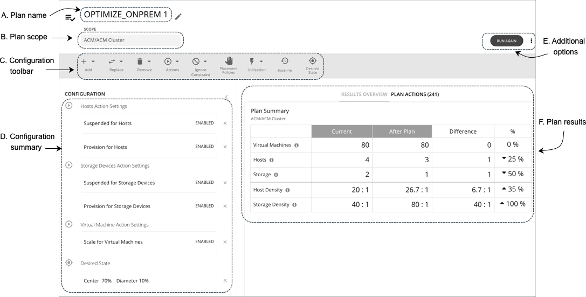Click the Hosts Action Settings label

[104, 106]
